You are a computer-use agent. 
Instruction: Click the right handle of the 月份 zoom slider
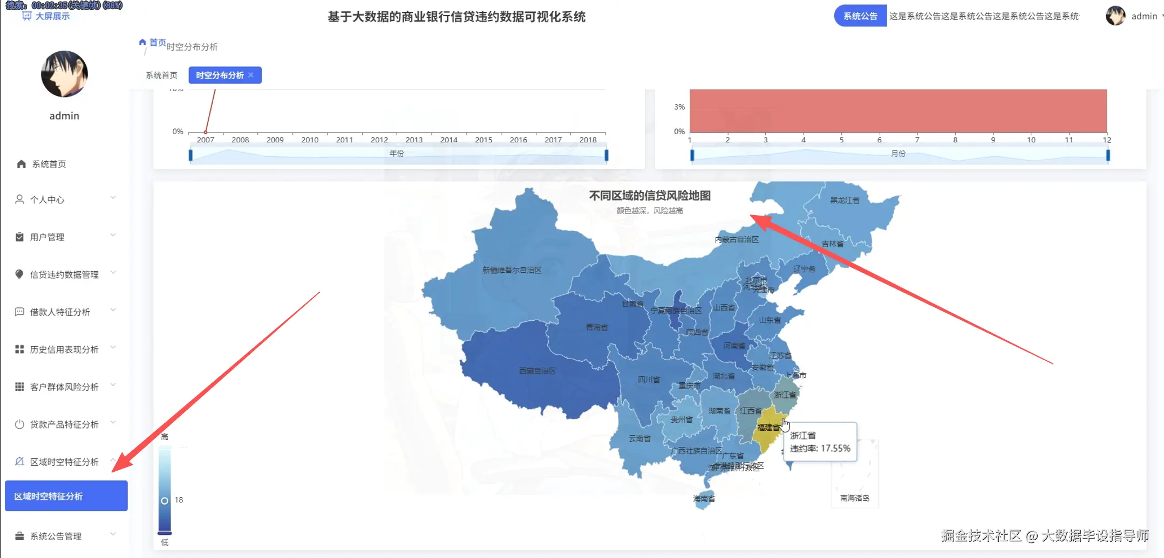pos(1108,155)
